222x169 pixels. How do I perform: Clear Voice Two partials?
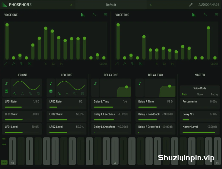[214, 64]
